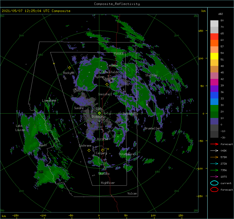Viewport: 234px width, 219px height.
Task: Click the red 'forecast' ellipse legend icon
Action: pyautogui.click(x=214, y=190)
